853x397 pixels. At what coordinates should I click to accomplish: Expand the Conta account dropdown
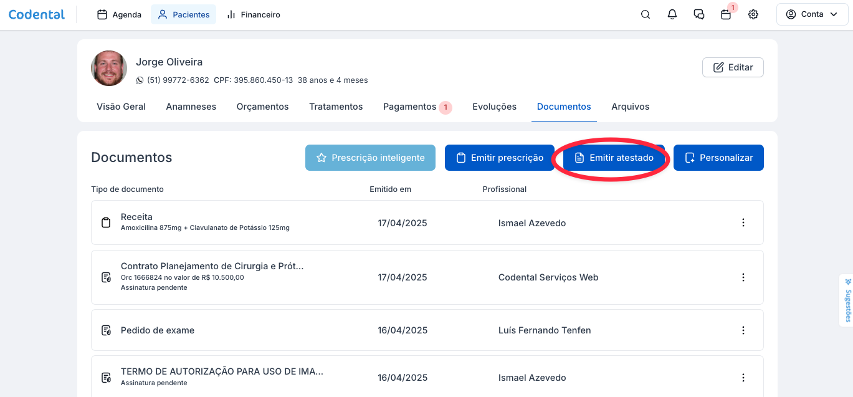(x=812, y=14)
